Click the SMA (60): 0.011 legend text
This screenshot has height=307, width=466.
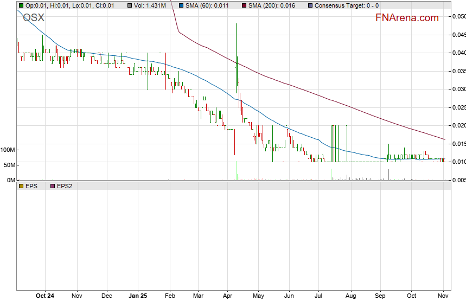coord(207,5)
